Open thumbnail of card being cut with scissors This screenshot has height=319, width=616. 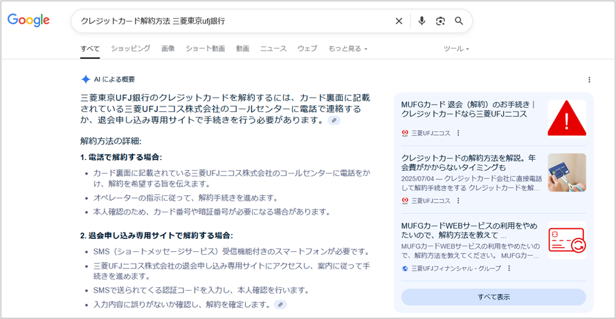566,172
